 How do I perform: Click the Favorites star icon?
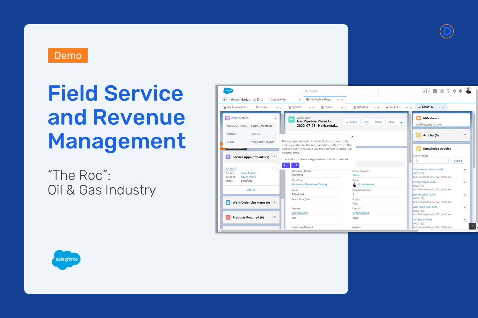(x=424, y=91)
